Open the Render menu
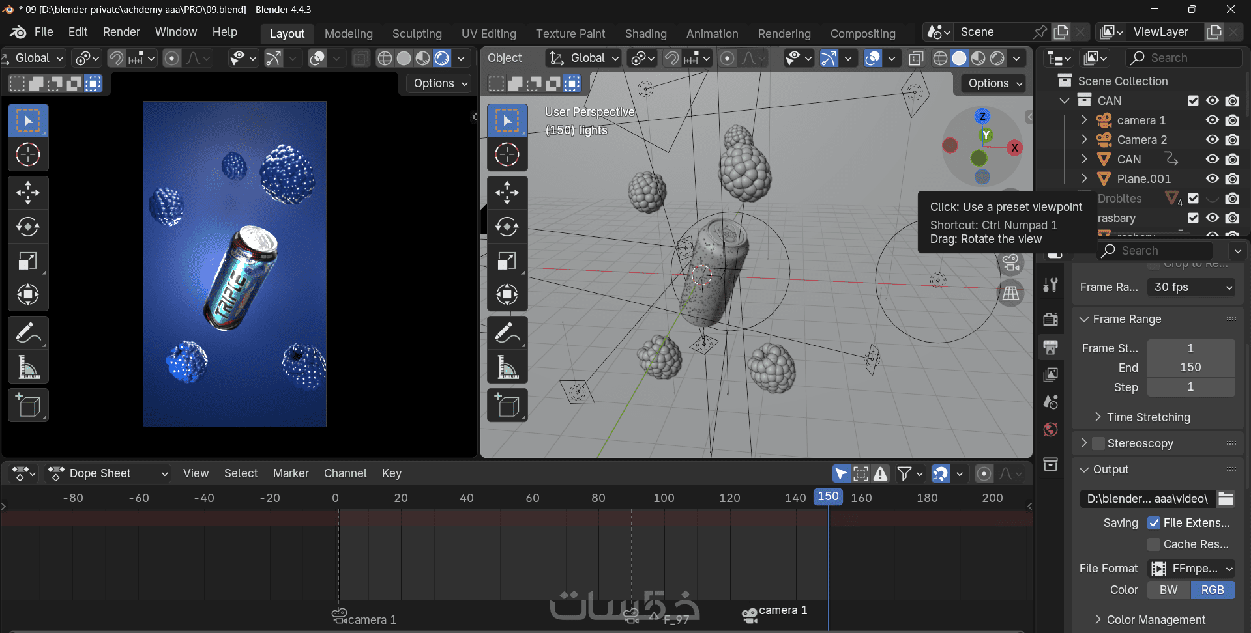 tap(121, 32)
